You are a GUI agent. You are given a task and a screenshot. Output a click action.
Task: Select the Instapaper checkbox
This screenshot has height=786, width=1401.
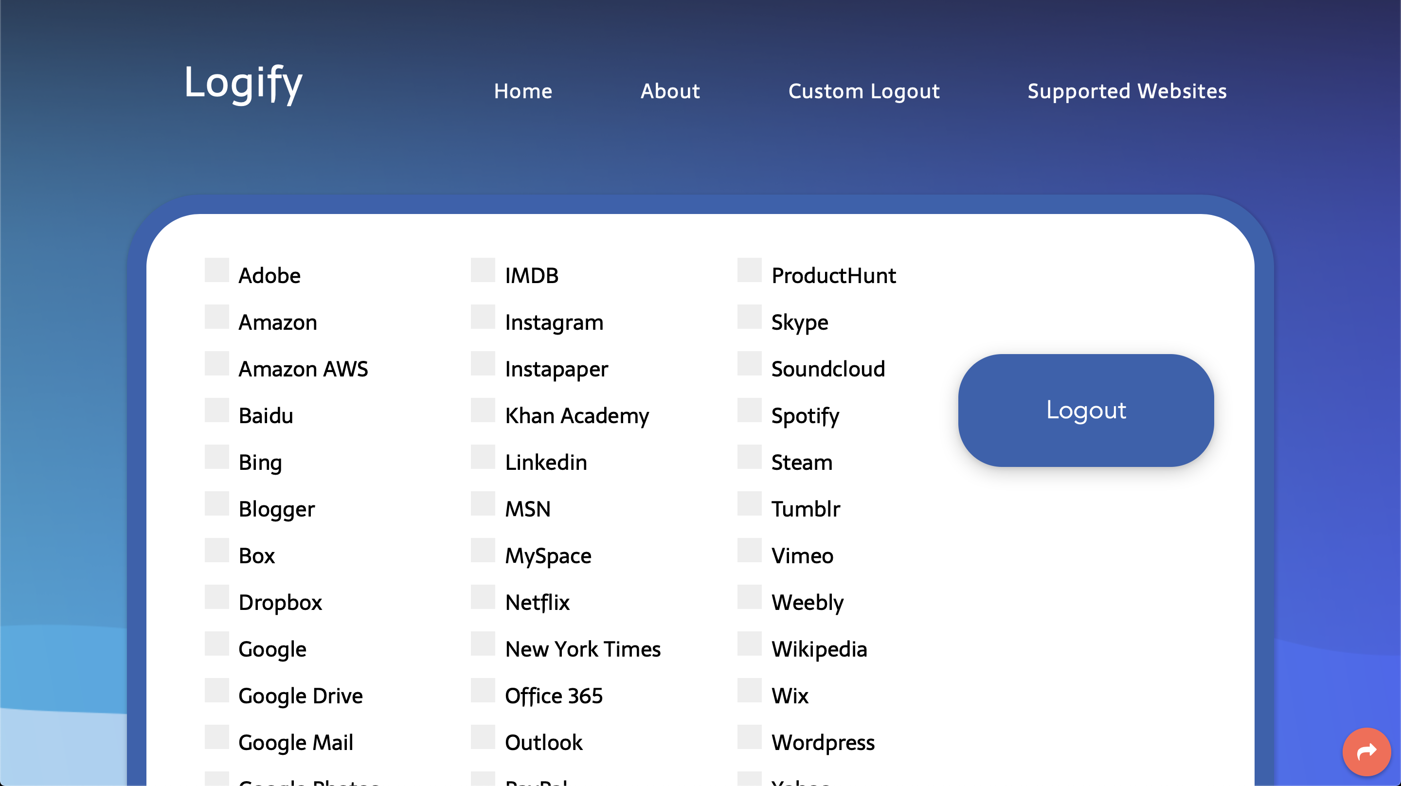483,363
